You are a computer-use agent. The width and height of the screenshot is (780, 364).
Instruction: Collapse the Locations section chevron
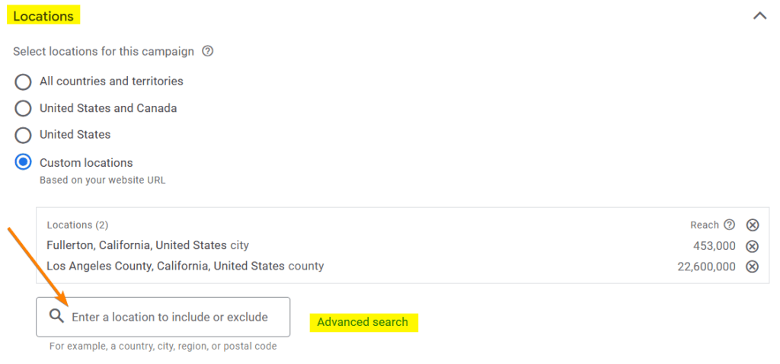pos(759,15)
